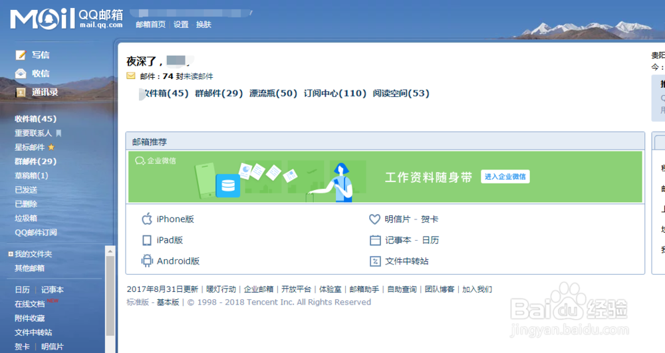
Task: Open 文件中转站 in the sidebar
Action: (33, 332)
